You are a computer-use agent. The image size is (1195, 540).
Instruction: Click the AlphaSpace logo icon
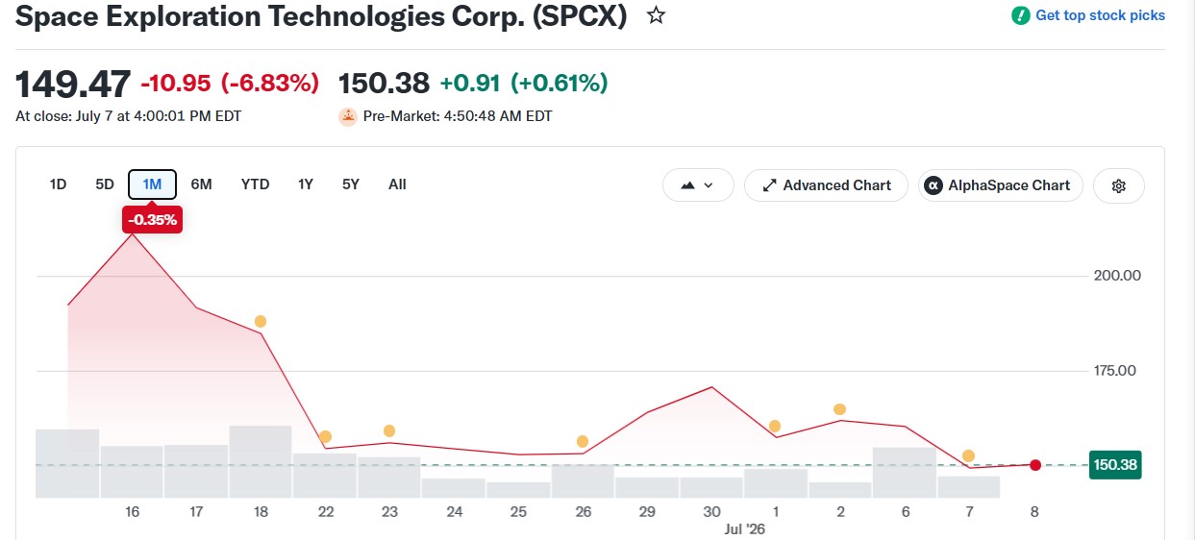(933, 185)
